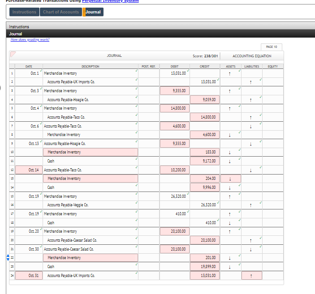315x294 pixels.
Task: Open the Merchandise Inventory description on row 13
Action: pos(91,179)
